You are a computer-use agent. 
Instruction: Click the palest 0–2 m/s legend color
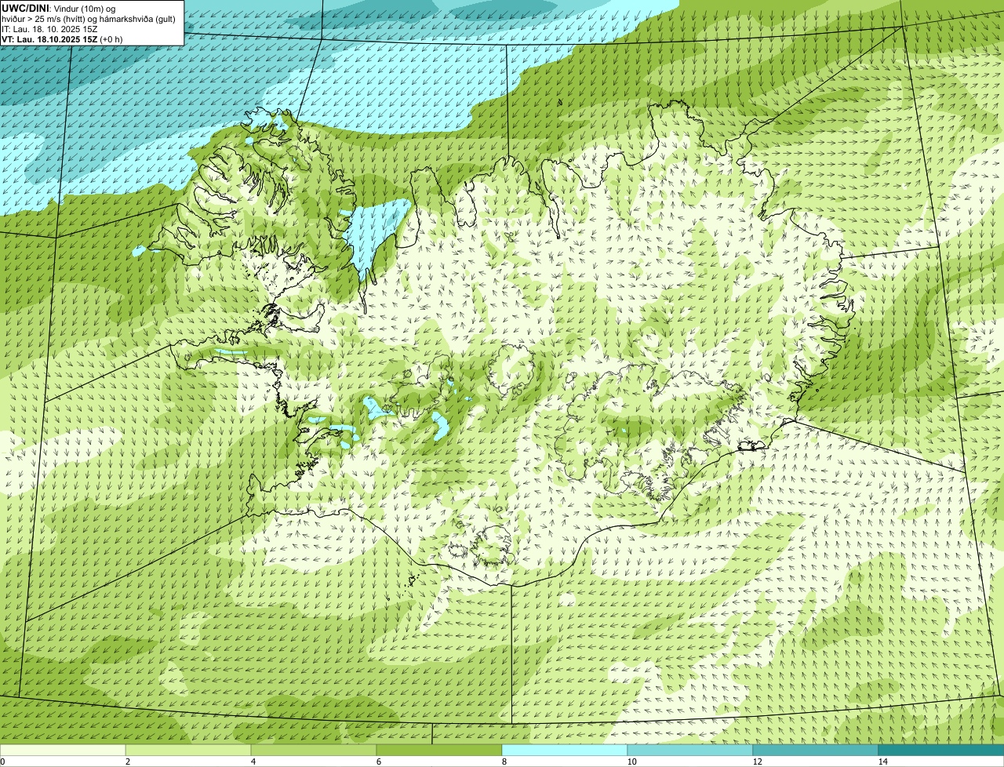pyautogui.click(x=63, y=750)
